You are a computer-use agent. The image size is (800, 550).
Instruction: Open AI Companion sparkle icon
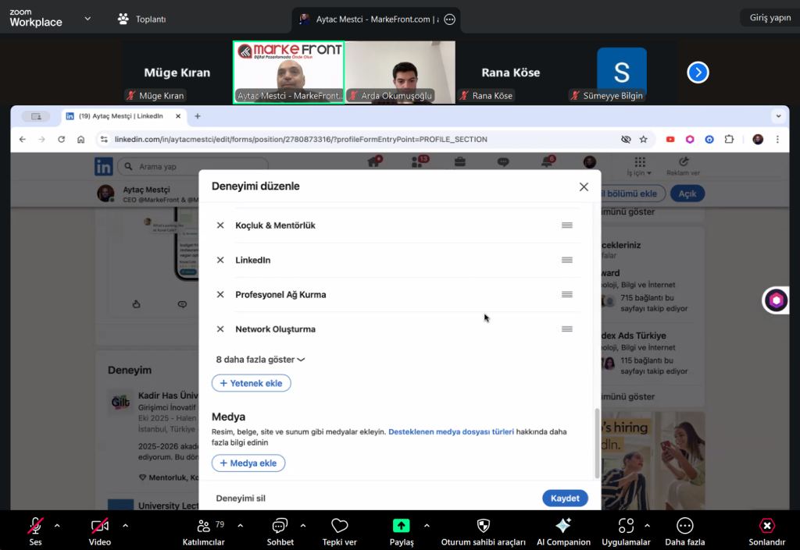(562, 525)
